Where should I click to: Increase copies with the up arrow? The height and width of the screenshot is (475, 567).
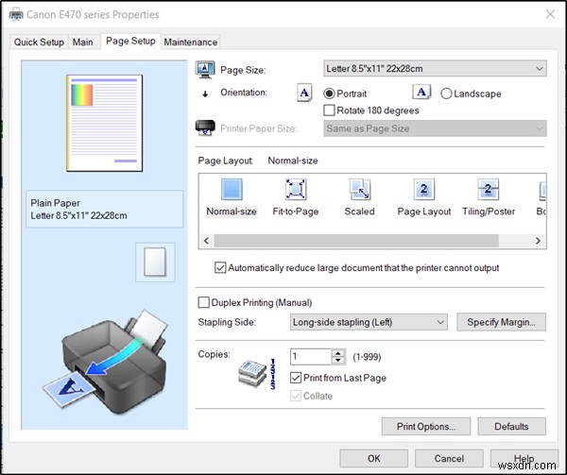pyautogui.click(x=338, y=353)
